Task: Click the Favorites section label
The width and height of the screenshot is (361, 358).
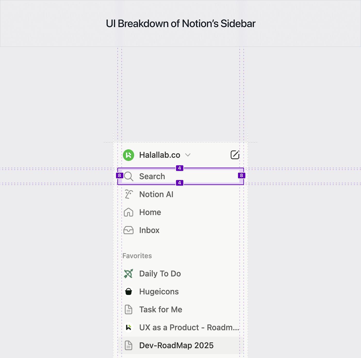Action: pos(137,256)
